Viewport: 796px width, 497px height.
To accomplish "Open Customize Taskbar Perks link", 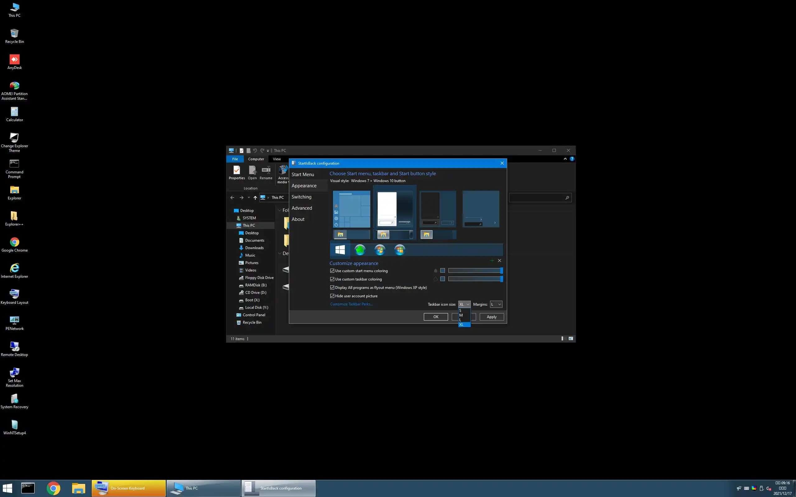I will (x=351, y=304).
